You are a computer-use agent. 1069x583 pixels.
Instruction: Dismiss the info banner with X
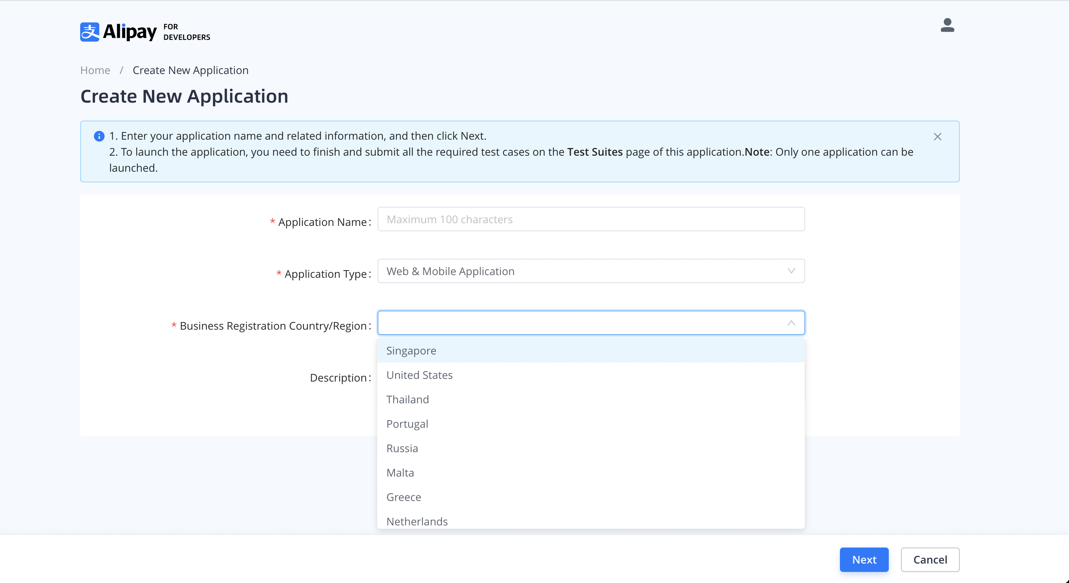click(x=937, y=137)
